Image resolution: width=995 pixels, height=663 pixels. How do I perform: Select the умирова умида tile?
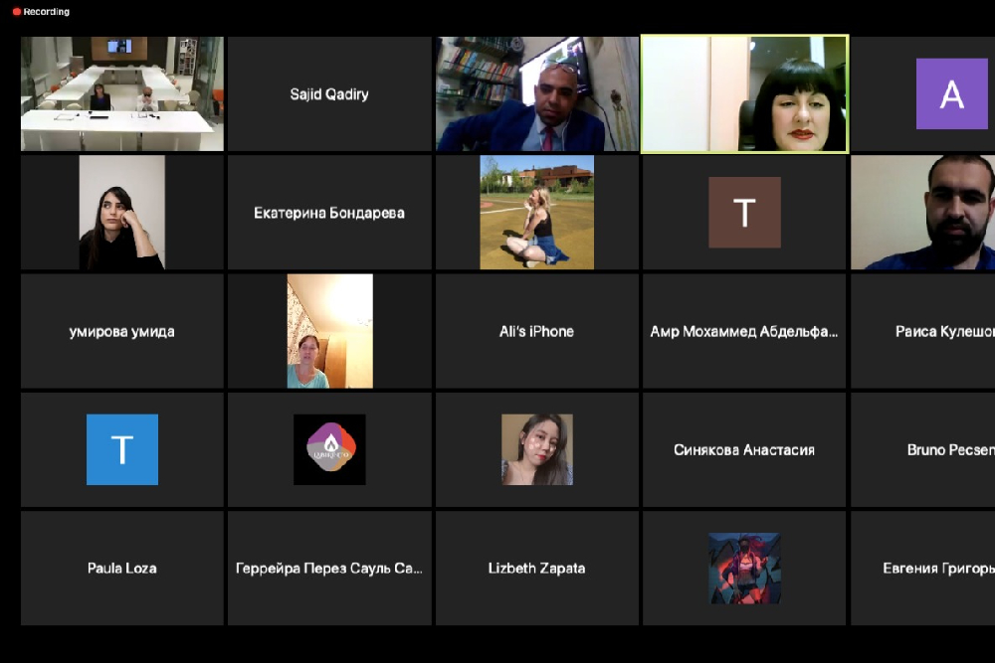click(121, 331)
